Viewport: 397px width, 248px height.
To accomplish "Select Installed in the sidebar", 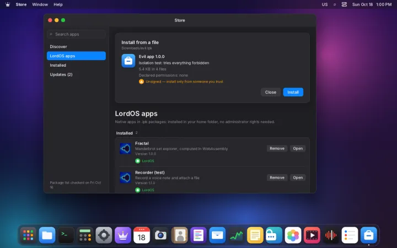I will [x=76, y=65].
